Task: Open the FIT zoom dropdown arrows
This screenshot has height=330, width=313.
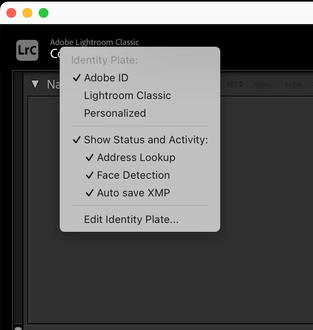Action: tap(241, 84)
